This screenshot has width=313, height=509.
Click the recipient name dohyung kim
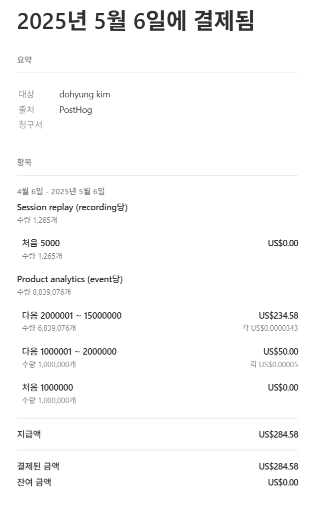84,94
